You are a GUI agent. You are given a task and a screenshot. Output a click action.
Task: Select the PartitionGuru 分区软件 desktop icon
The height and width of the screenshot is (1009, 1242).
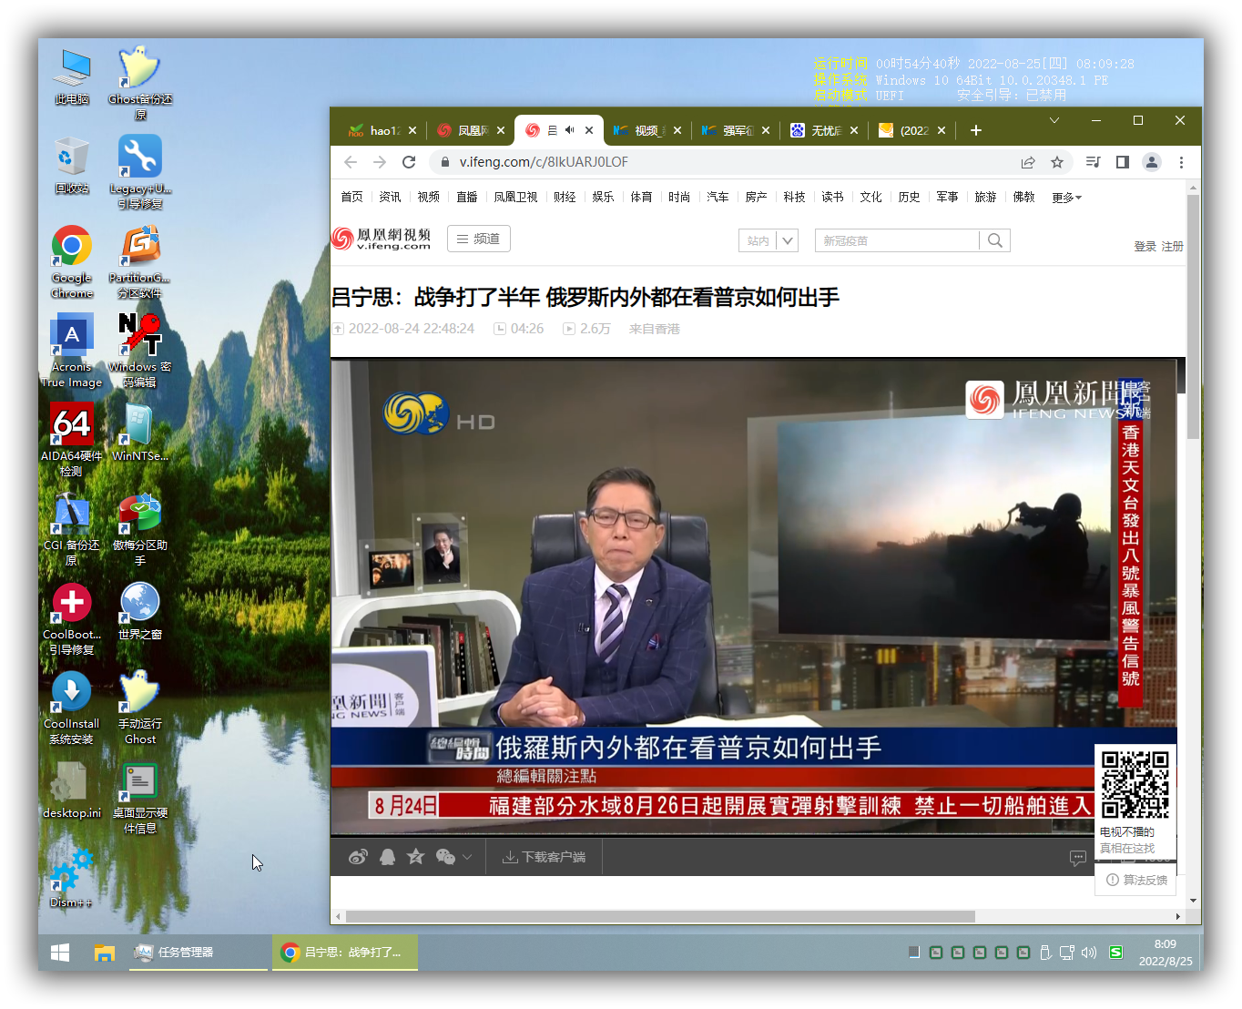coord(139,262)
